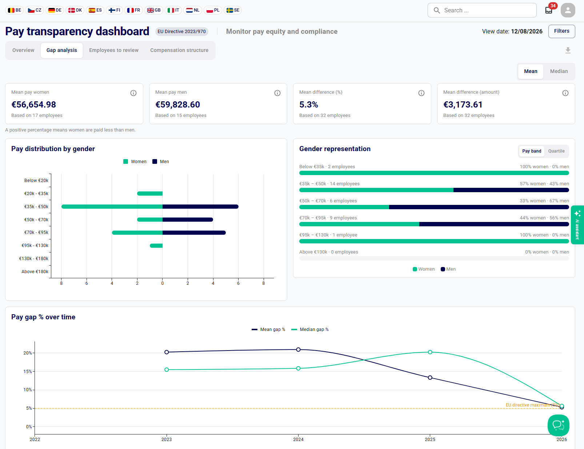This screenshot has width=584, height=449.
Task: Download the dashboard report
Action: [x=568, y=50]
